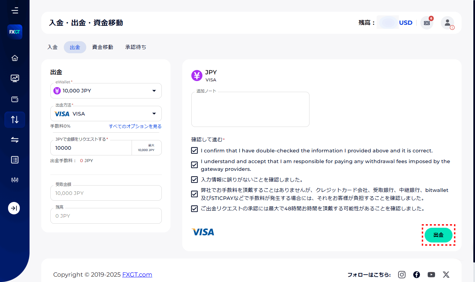Visit FXGT YouTube channel icon
This screenshot has height=282, width=475.
click(431, 275)
